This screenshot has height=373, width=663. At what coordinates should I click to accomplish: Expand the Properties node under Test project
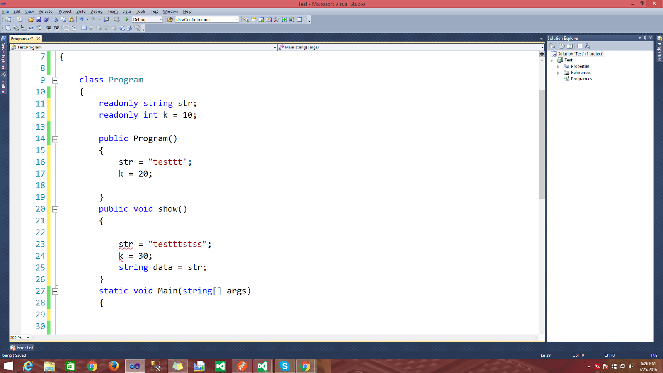pos(558,66)
